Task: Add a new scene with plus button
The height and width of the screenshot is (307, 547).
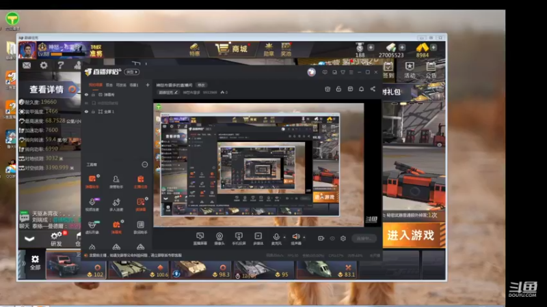Action: tap(148, 85)
